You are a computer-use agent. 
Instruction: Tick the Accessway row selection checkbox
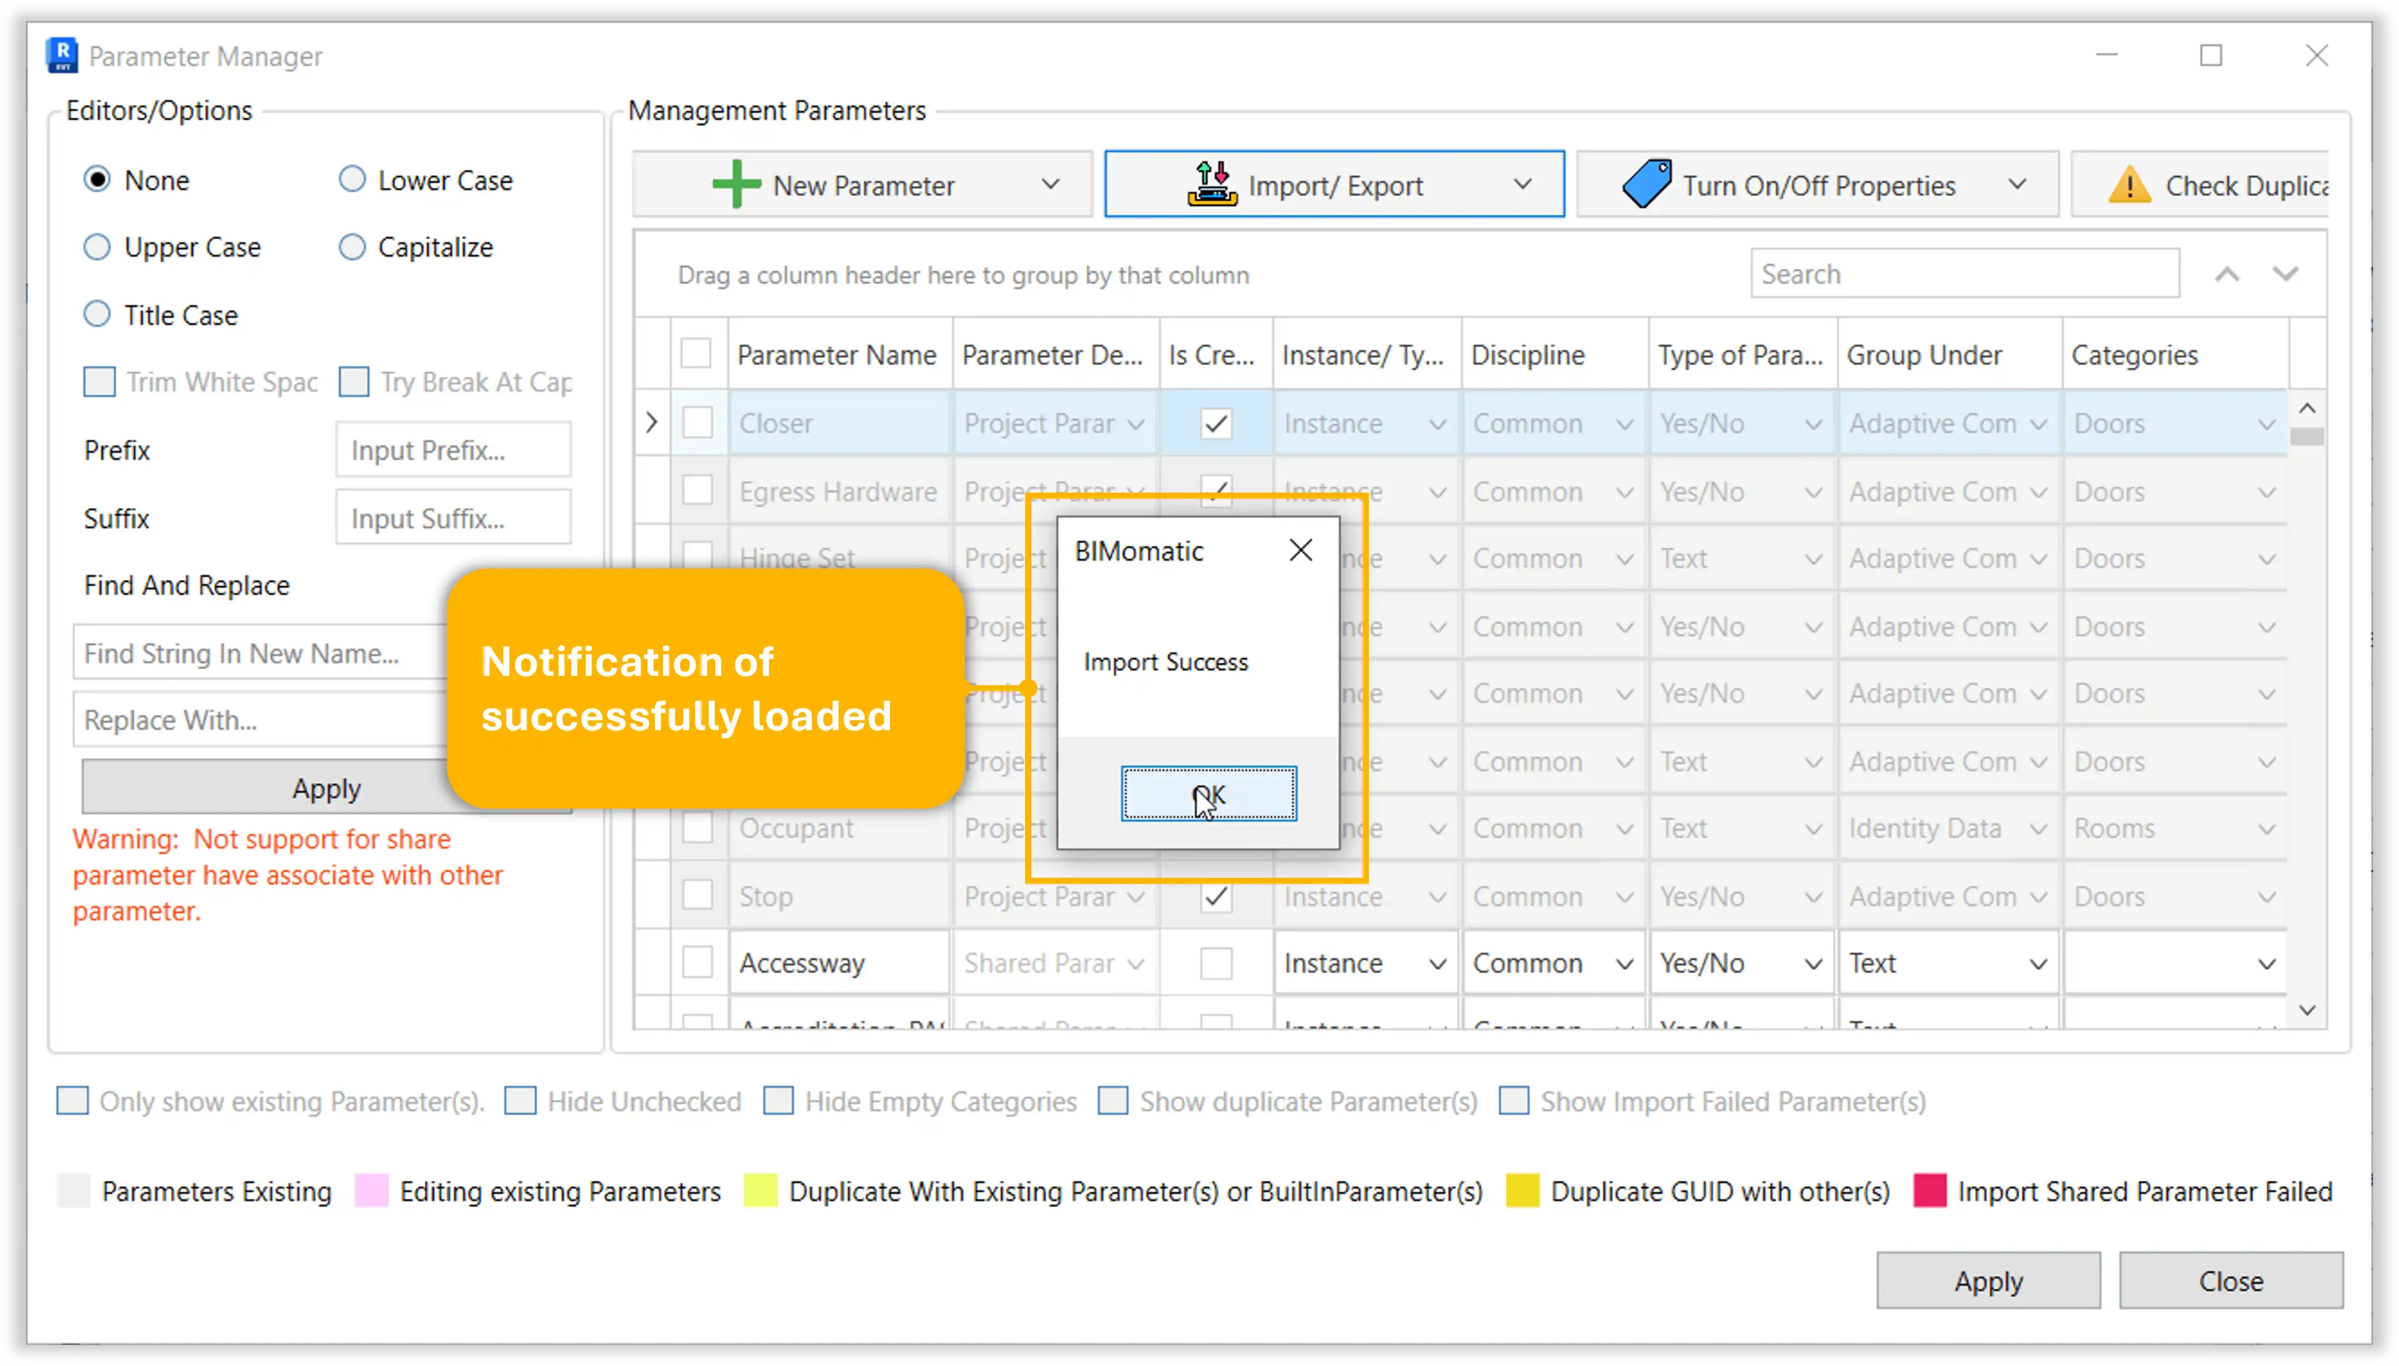697,962
